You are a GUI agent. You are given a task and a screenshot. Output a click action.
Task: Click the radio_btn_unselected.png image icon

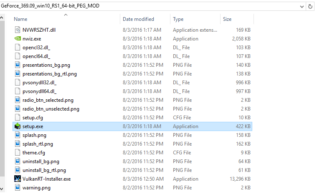pos(18,109)
